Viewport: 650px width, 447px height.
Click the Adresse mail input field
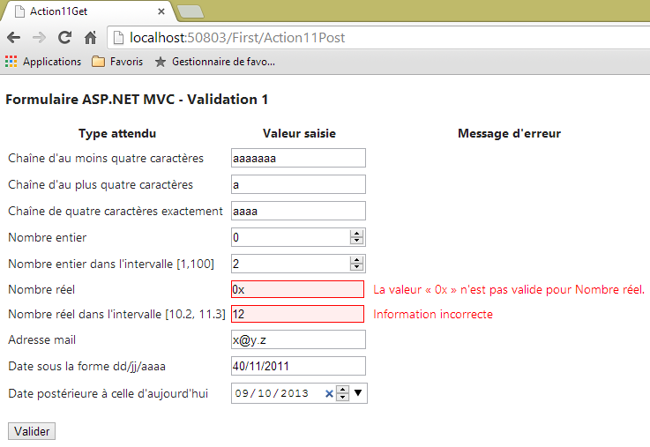[297, 340]
